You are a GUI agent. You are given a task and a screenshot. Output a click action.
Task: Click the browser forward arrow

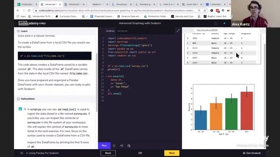tap(23, 10)
